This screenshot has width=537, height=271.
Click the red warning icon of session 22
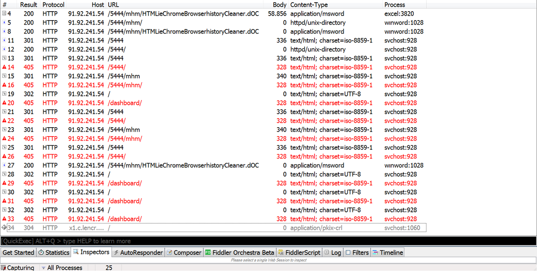(4, 120)
